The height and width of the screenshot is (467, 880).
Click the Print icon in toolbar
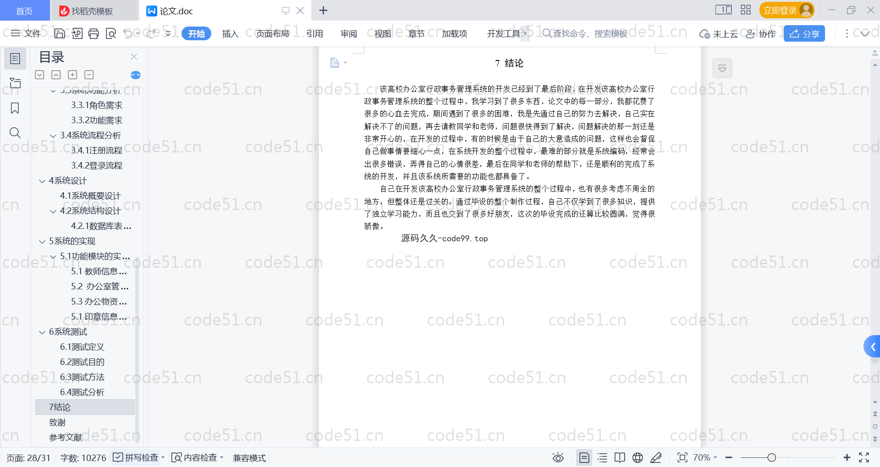(93, 33)
